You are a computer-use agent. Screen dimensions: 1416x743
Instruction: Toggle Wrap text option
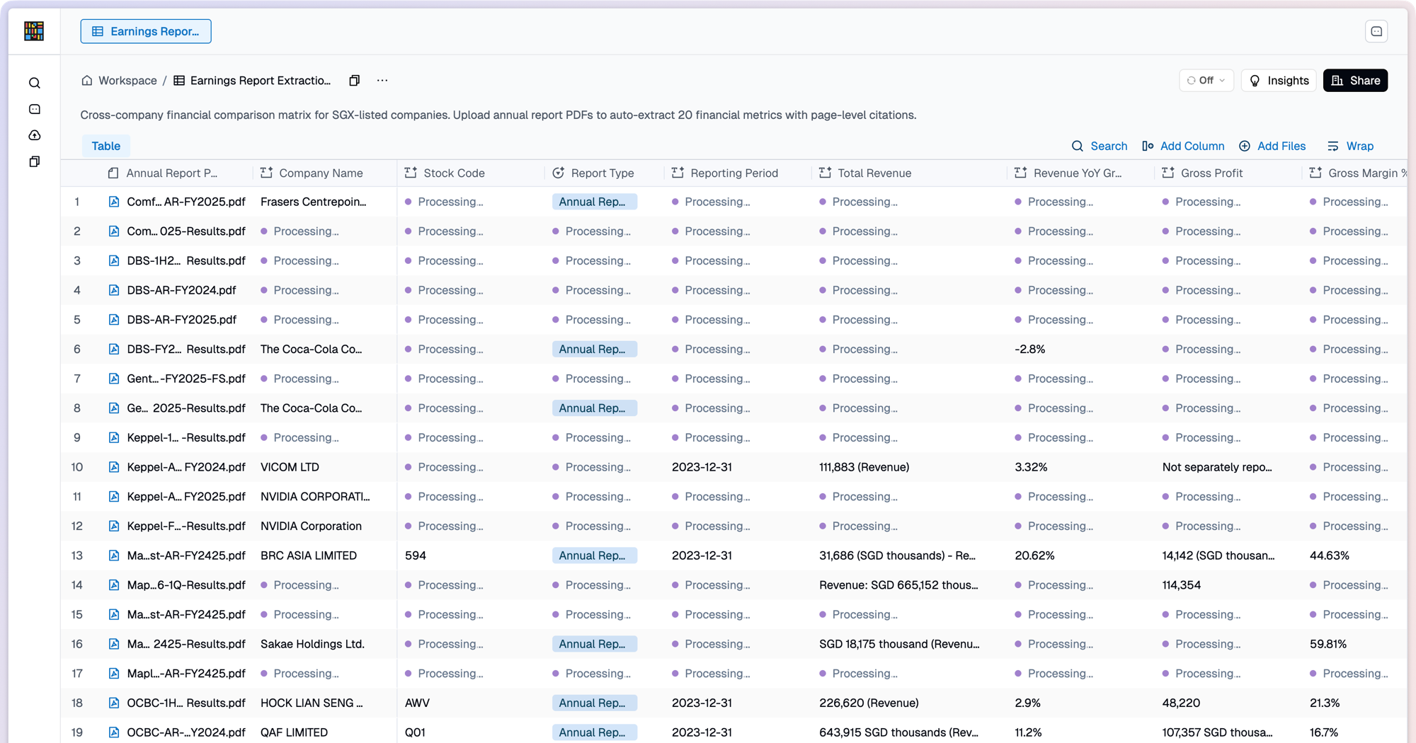click(1350, 146)
